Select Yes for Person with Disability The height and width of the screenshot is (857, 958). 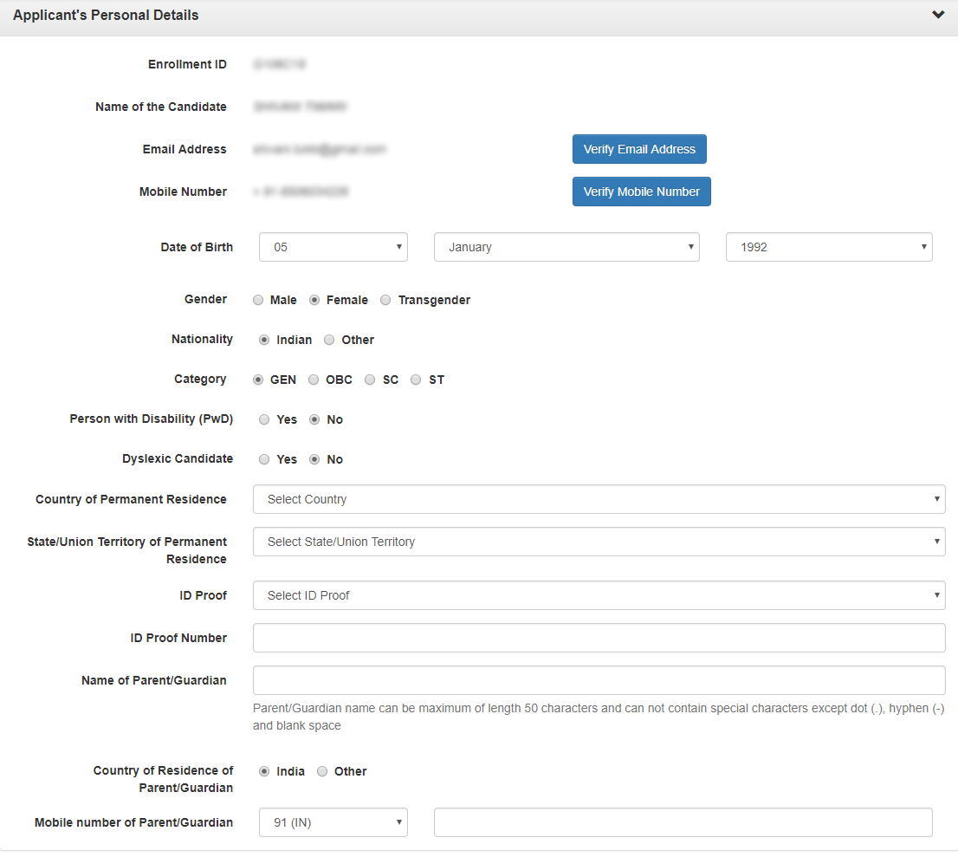[x=264, y=419]
